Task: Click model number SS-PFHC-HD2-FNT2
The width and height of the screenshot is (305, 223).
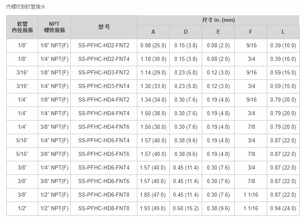Action: 104,46
